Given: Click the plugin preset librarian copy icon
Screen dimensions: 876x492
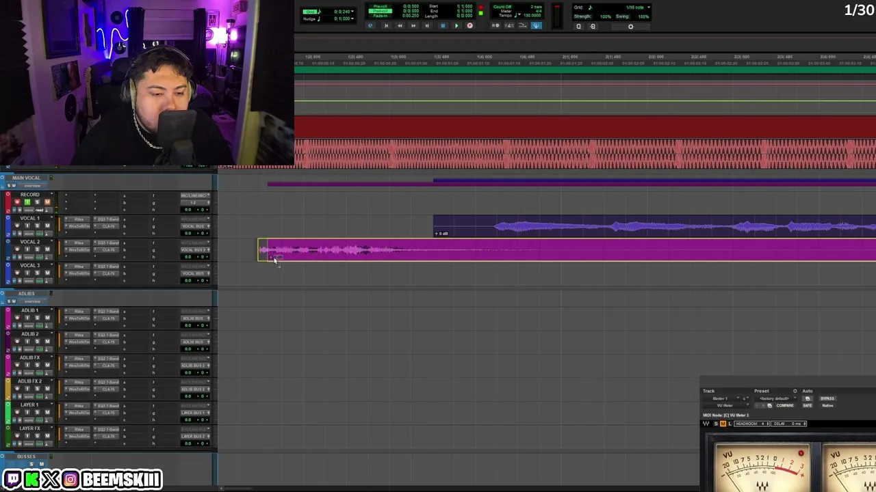Looking at the screenshot, I should (769, 405).
